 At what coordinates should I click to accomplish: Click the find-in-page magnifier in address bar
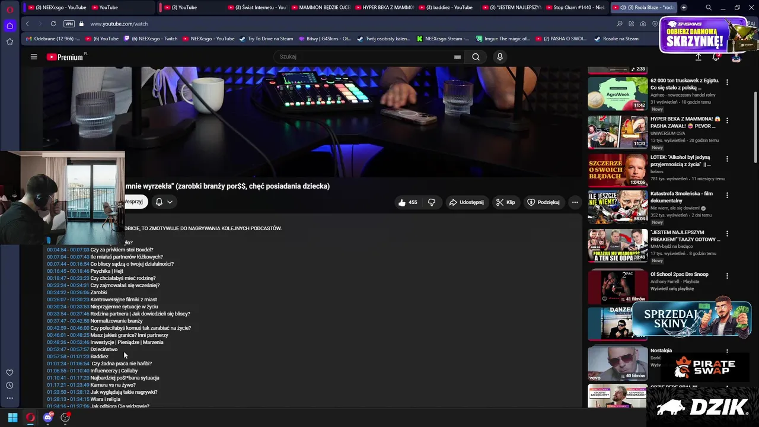tap(620, 24)
